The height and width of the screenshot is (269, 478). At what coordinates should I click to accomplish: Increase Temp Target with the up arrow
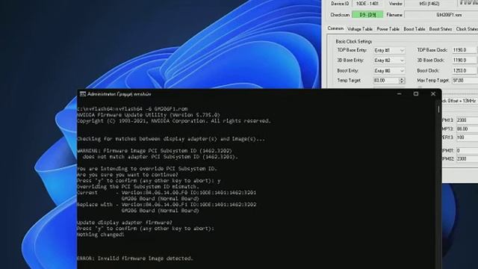pyautogui.click(x=402, y=78)
